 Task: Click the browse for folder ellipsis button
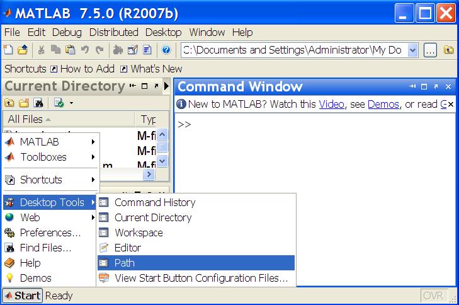[x=430, y=50]
